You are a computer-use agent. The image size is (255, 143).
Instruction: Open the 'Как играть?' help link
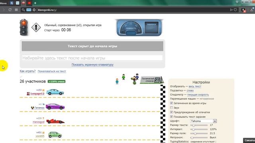click(x=27, y=71)
